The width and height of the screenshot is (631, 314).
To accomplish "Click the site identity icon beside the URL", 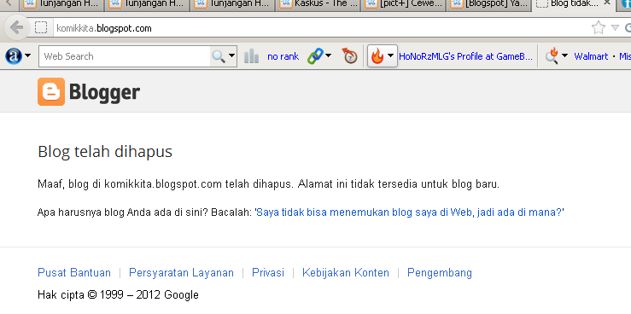I will [x=41, y=28].
